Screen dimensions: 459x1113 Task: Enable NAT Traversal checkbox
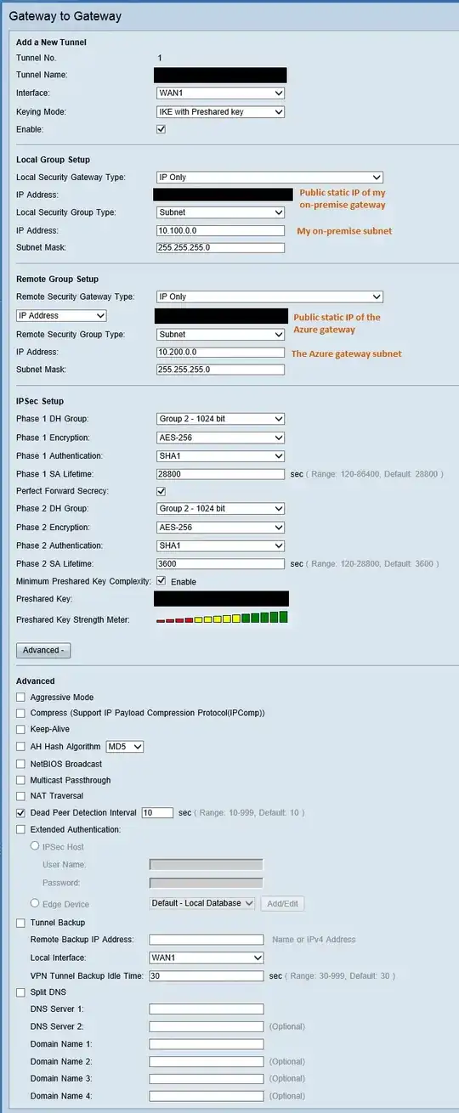(x=20, y=796)
